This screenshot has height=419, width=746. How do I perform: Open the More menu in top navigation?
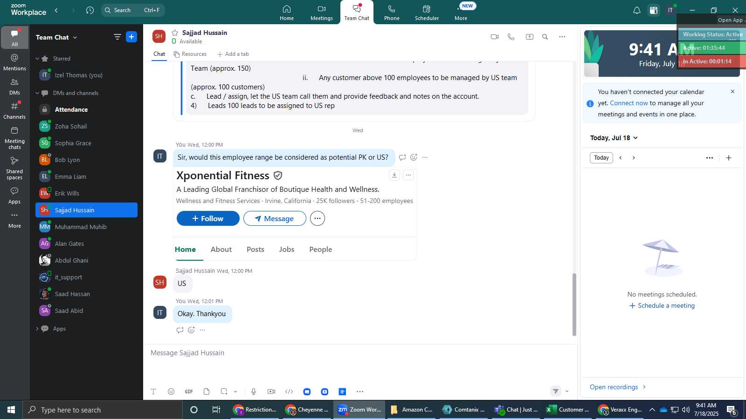[x=461, y=13]
